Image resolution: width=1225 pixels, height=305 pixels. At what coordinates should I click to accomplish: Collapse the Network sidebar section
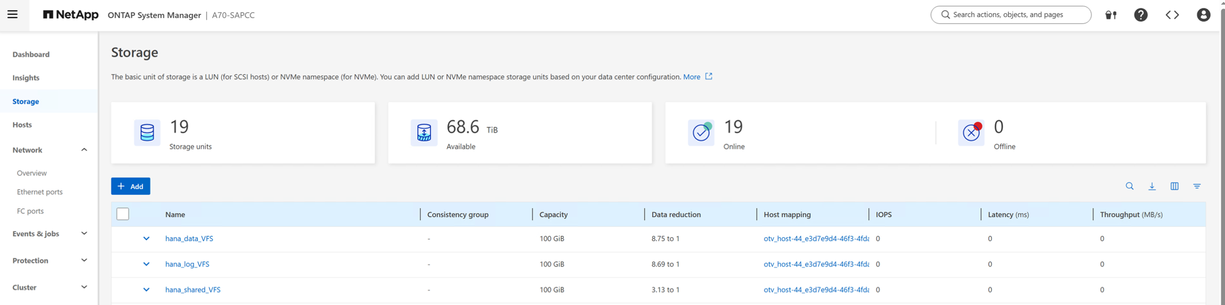point(84,150)
